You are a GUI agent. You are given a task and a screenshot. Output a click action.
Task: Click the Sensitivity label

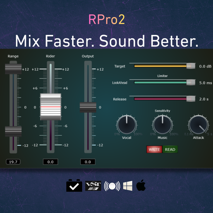tap(163, 111)
